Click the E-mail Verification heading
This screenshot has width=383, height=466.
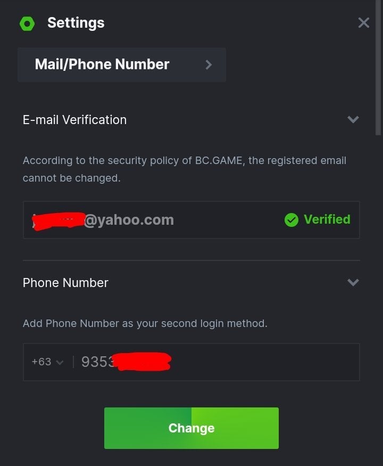(x=74, y=120)
